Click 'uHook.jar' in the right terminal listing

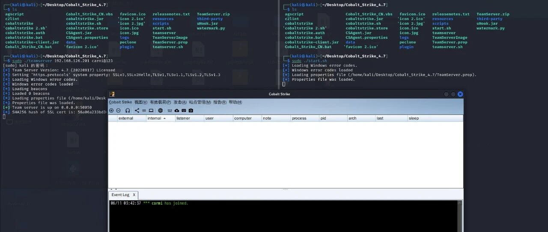tap(487, 23)
